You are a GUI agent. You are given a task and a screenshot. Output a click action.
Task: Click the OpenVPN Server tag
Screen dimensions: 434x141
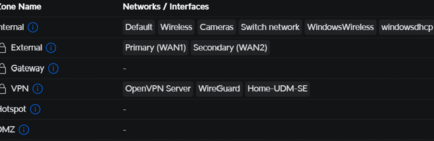point(158,89)
